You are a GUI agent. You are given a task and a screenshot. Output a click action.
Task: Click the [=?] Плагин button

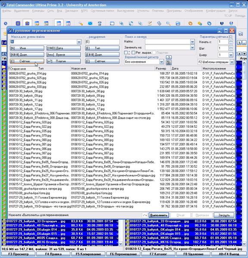pyautogui.click(x=63, y=61)
